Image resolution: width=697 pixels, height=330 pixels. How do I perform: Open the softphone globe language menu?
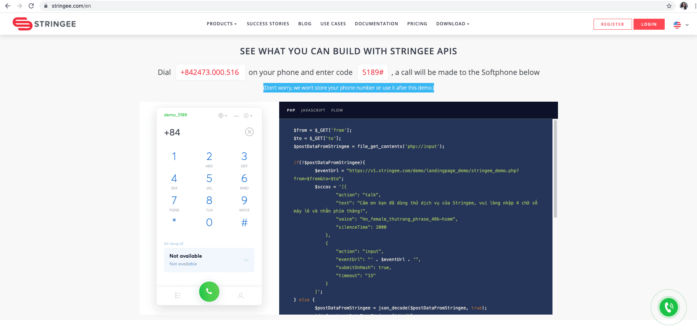click(x=223, y=116)
